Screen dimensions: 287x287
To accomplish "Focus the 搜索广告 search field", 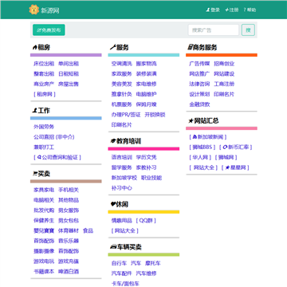I will click(214, 30).
